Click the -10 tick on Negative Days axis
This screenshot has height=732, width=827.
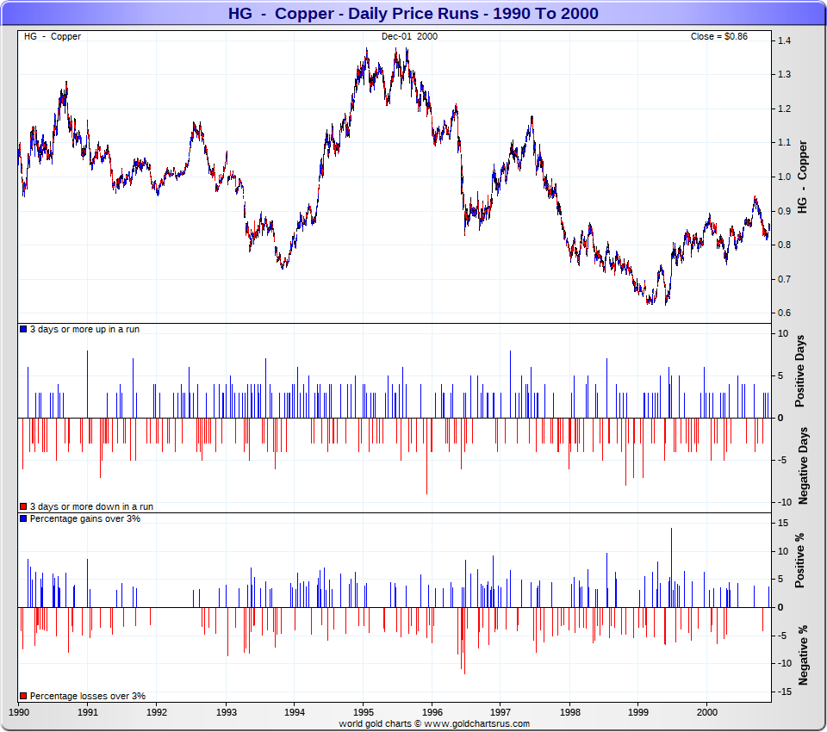785,502
